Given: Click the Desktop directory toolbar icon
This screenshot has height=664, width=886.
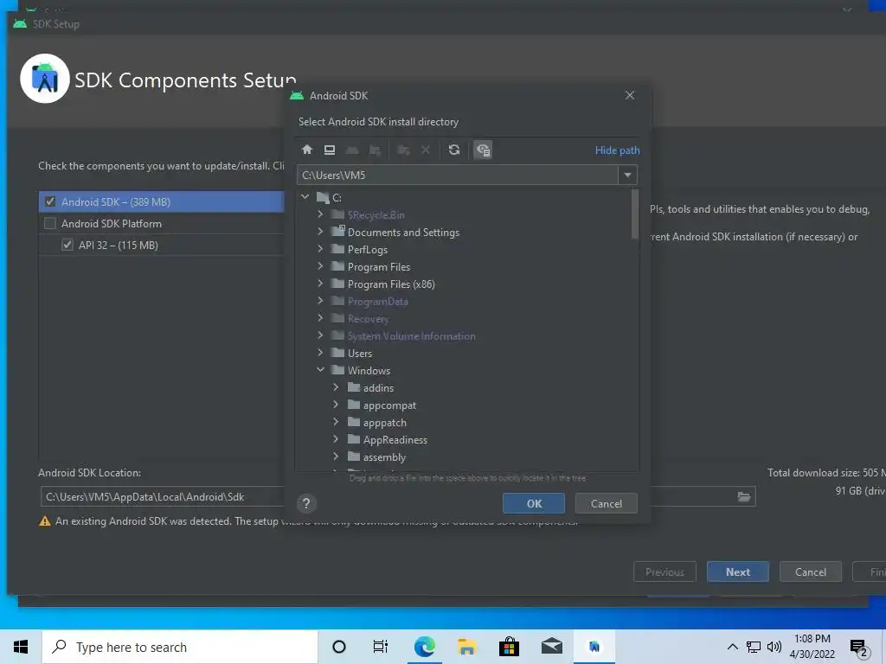Looking at the screenshot, I should 330,150.
